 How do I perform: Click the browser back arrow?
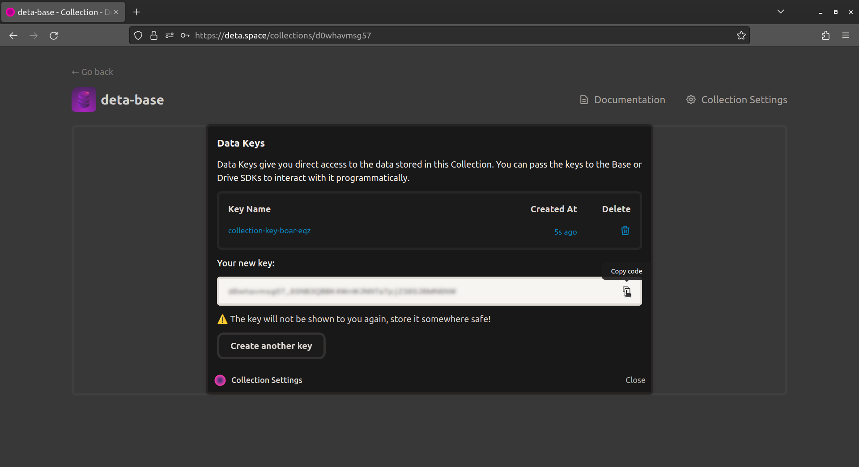[13, 35]
